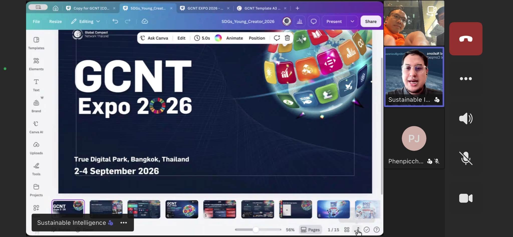513x237 pixels.
Task: Select page 8 thumbnail
Action: coord(333,209)
